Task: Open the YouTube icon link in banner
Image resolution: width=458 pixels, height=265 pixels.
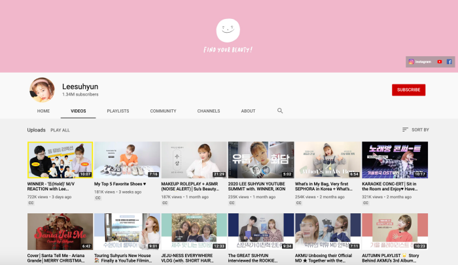Action: (x=439, y=62)
